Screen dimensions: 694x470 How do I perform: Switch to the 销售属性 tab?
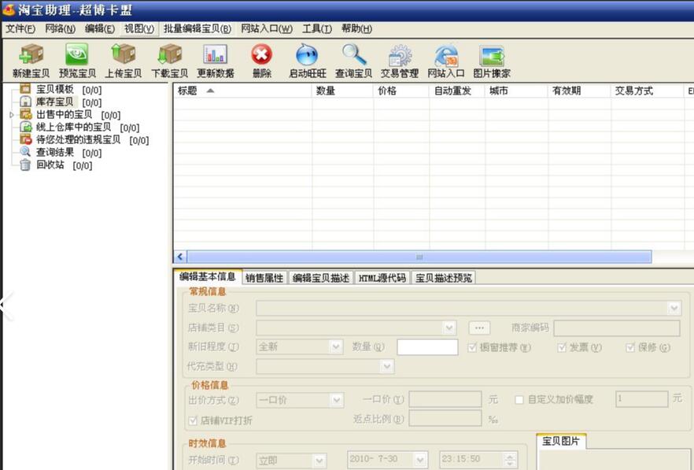[264, 278]
